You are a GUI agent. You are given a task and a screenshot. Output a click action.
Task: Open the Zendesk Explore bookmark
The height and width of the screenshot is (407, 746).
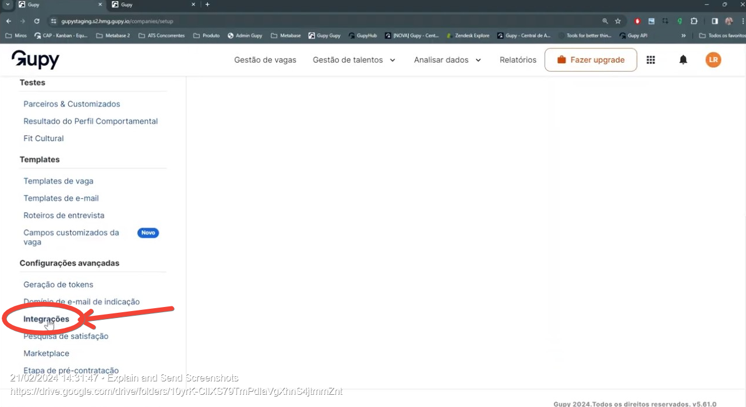point(468,35)
